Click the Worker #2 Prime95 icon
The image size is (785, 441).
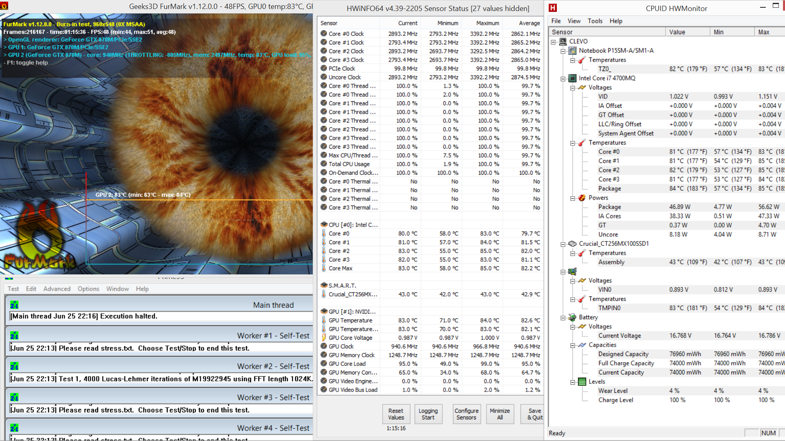point(14,366)
